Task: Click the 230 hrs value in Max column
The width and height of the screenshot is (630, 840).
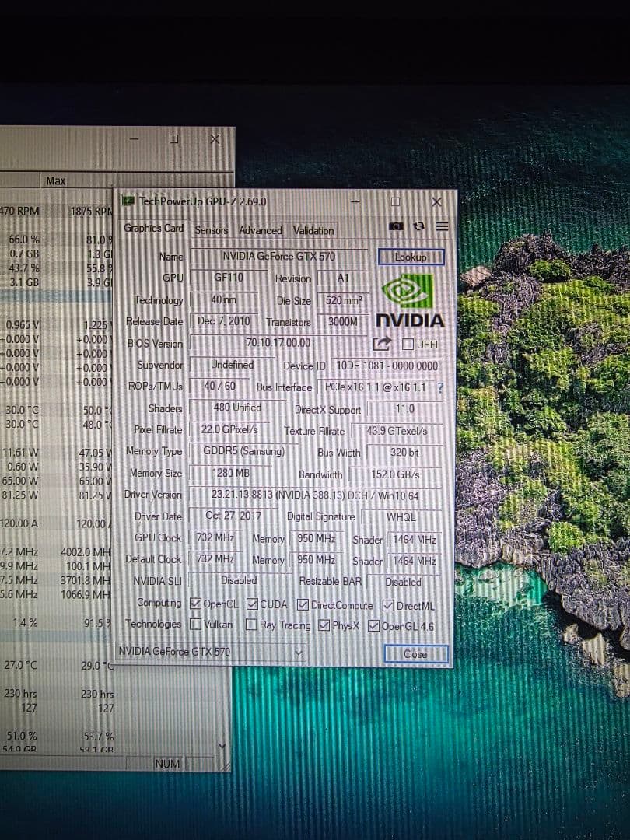Action: [97, 694]
